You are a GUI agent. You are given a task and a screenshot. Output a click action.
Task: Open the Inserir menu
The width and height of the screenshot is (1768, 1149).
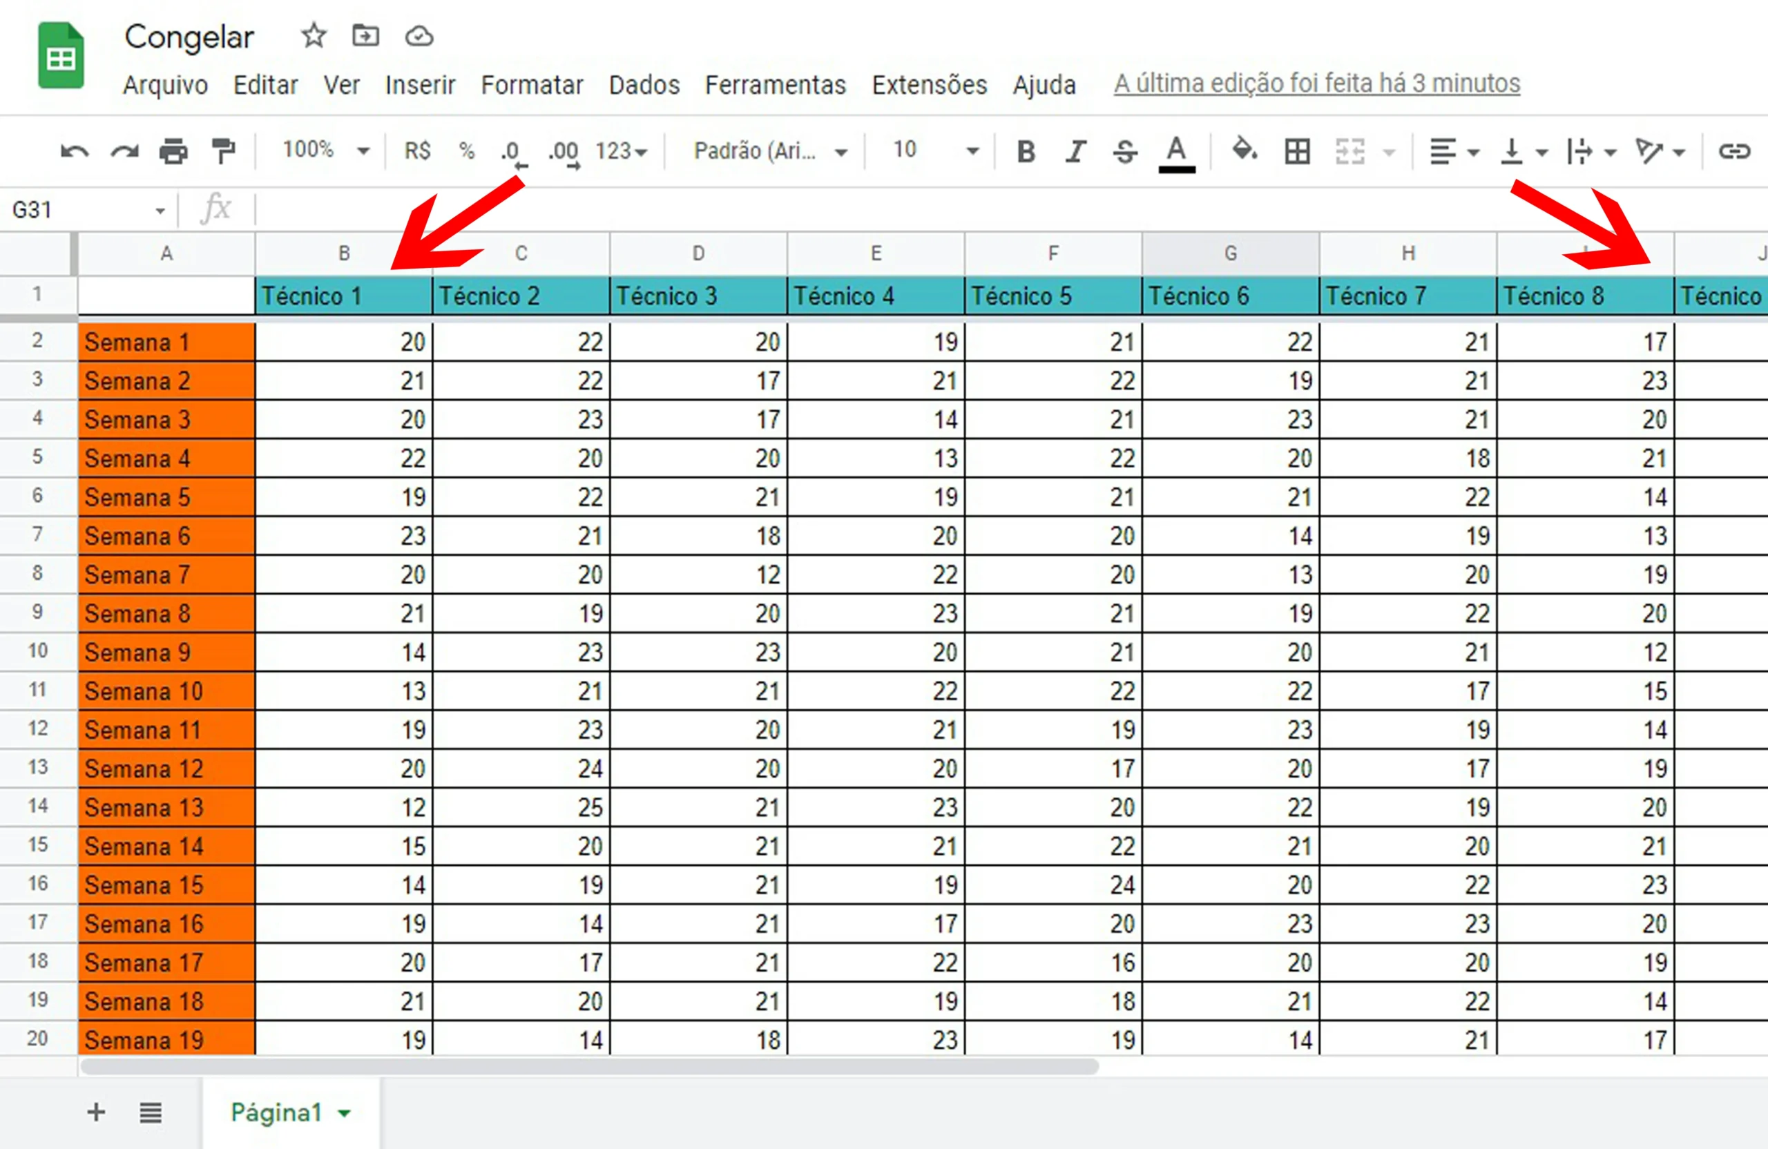[x=420, y=85]
